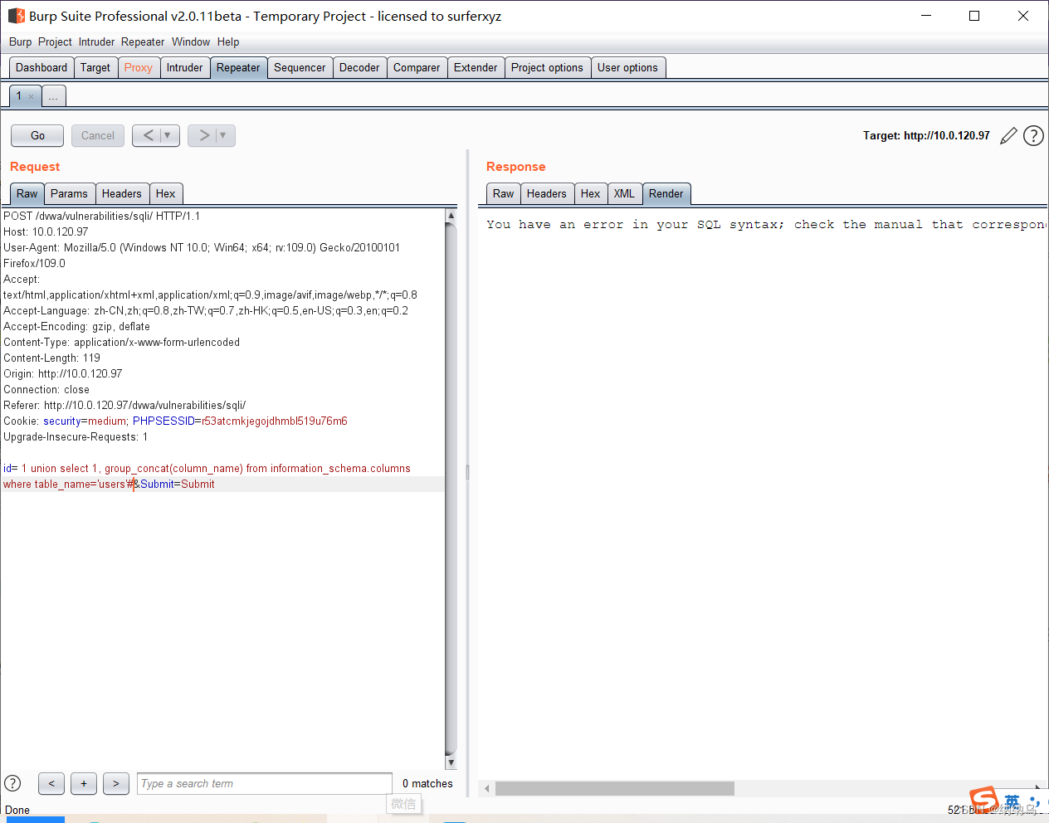Open the Intruder menu
This screenshot has height=823, width=1049.
(x=97, y=41)
